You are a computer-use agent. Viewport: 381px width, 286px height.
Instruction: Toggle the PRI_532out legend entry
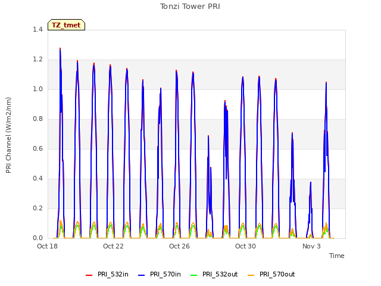click(214, 274)
